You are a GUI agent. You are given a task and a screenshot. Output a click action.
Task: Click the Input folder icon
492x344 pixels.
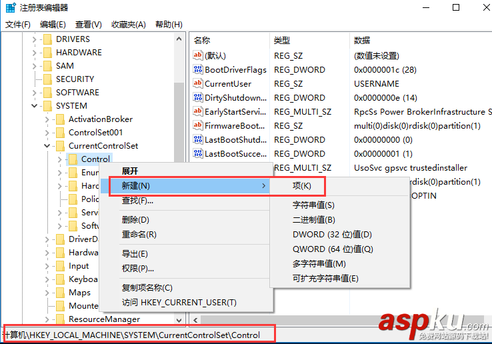60,266
